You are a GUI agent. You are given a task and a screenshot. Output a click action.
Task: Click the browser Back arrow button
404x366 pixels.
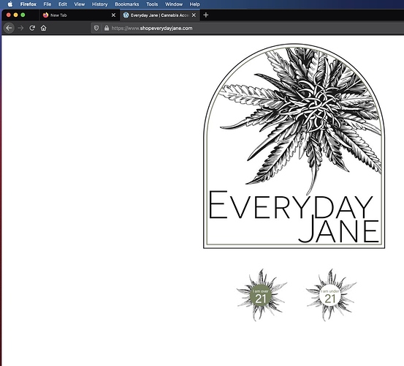pos(9,28)
